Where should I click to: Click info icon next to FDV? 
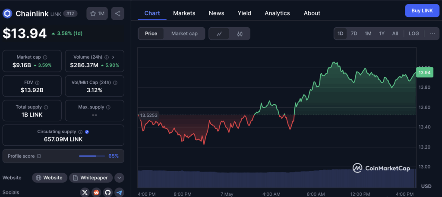(37, 83)
